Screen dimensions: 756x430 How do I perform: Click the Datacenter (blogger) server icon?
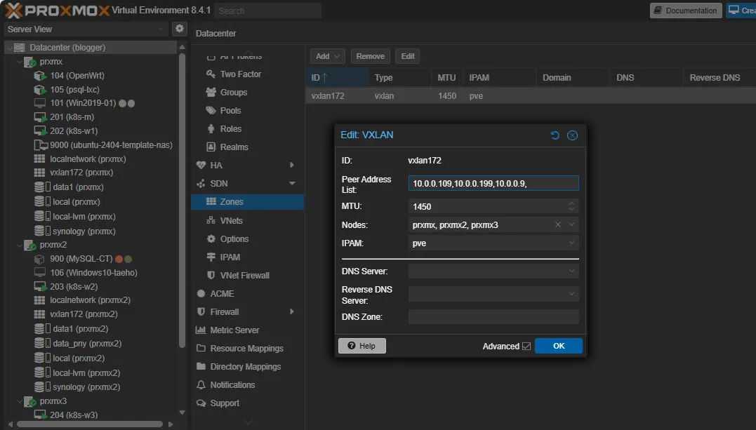(19, 47)
